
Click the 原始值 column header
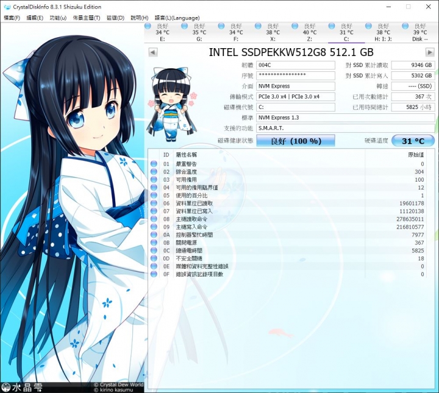[416, 155]
